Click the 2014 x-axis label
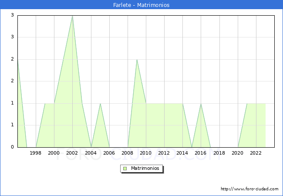The width and height of the screenshot is (283, 196). 182,153
